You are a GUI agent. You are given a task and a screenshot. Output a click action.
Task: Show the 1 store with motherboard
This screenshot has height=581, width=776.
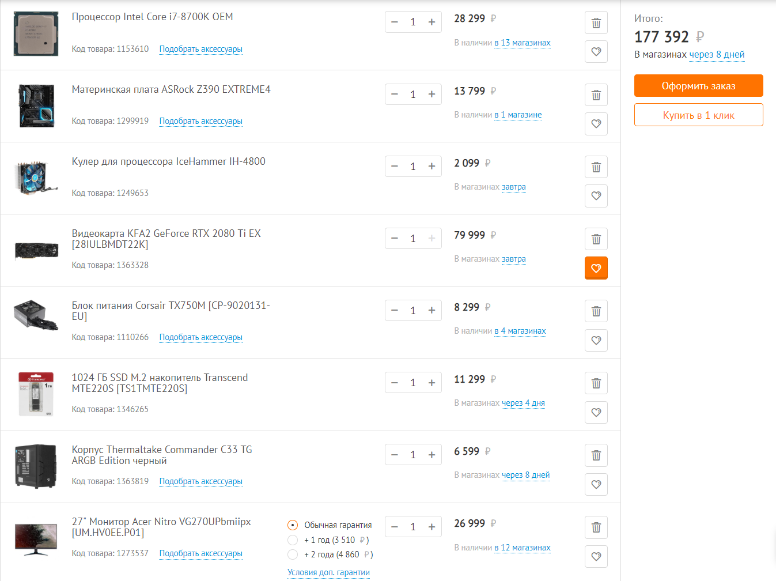pyautogui.click(x=518, y=115)
